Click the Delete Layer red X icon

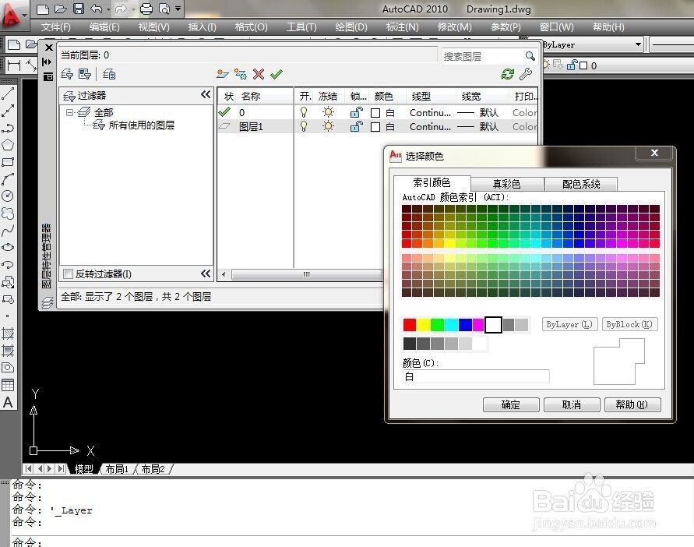tap(259, 74)
